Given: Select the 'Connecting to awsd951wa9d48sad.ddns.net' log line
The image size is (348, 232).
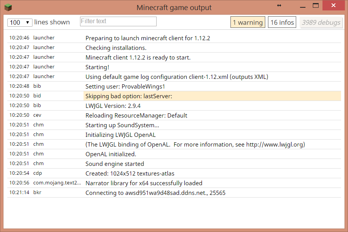Looking at the screenshot, I should (x=155, y=193).
